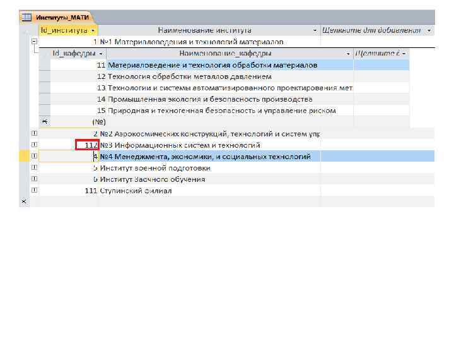Image resolution: width=454 pixels, height=341 pixels.
Task: Click cell Институт военной подготовки
Action: pos(209,168)
